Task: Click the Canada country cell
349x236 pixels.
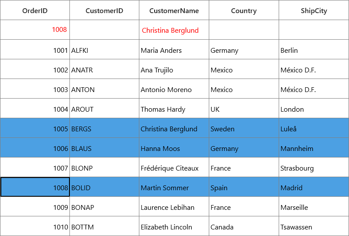Action: (x=244, y=226)
